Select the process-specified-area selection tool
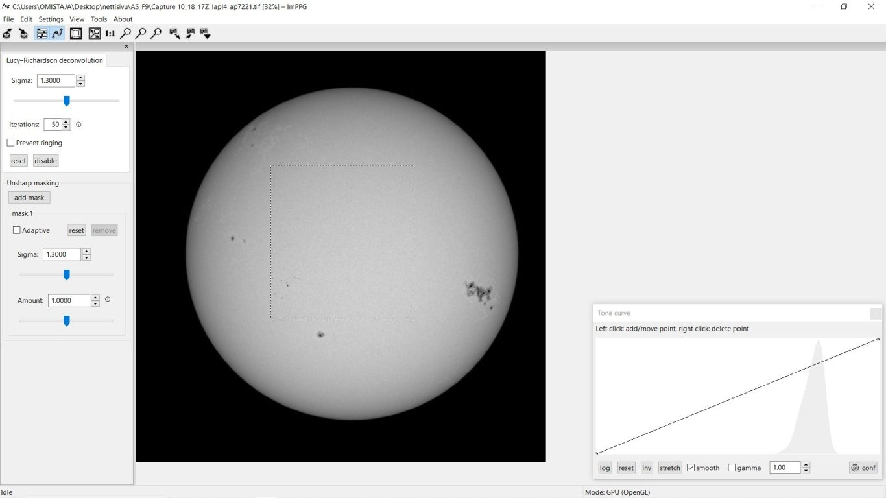886x498 pixels. (x=76, y=33)
